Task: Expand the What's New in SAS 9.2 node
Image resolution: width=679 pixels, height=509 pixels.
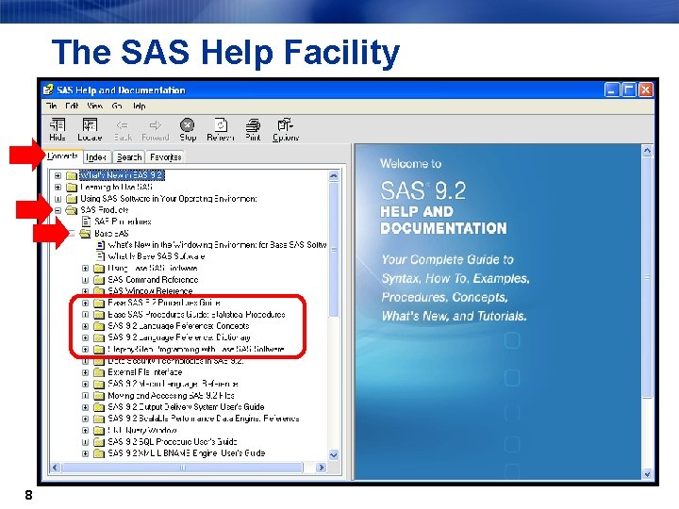Action: 58,175
